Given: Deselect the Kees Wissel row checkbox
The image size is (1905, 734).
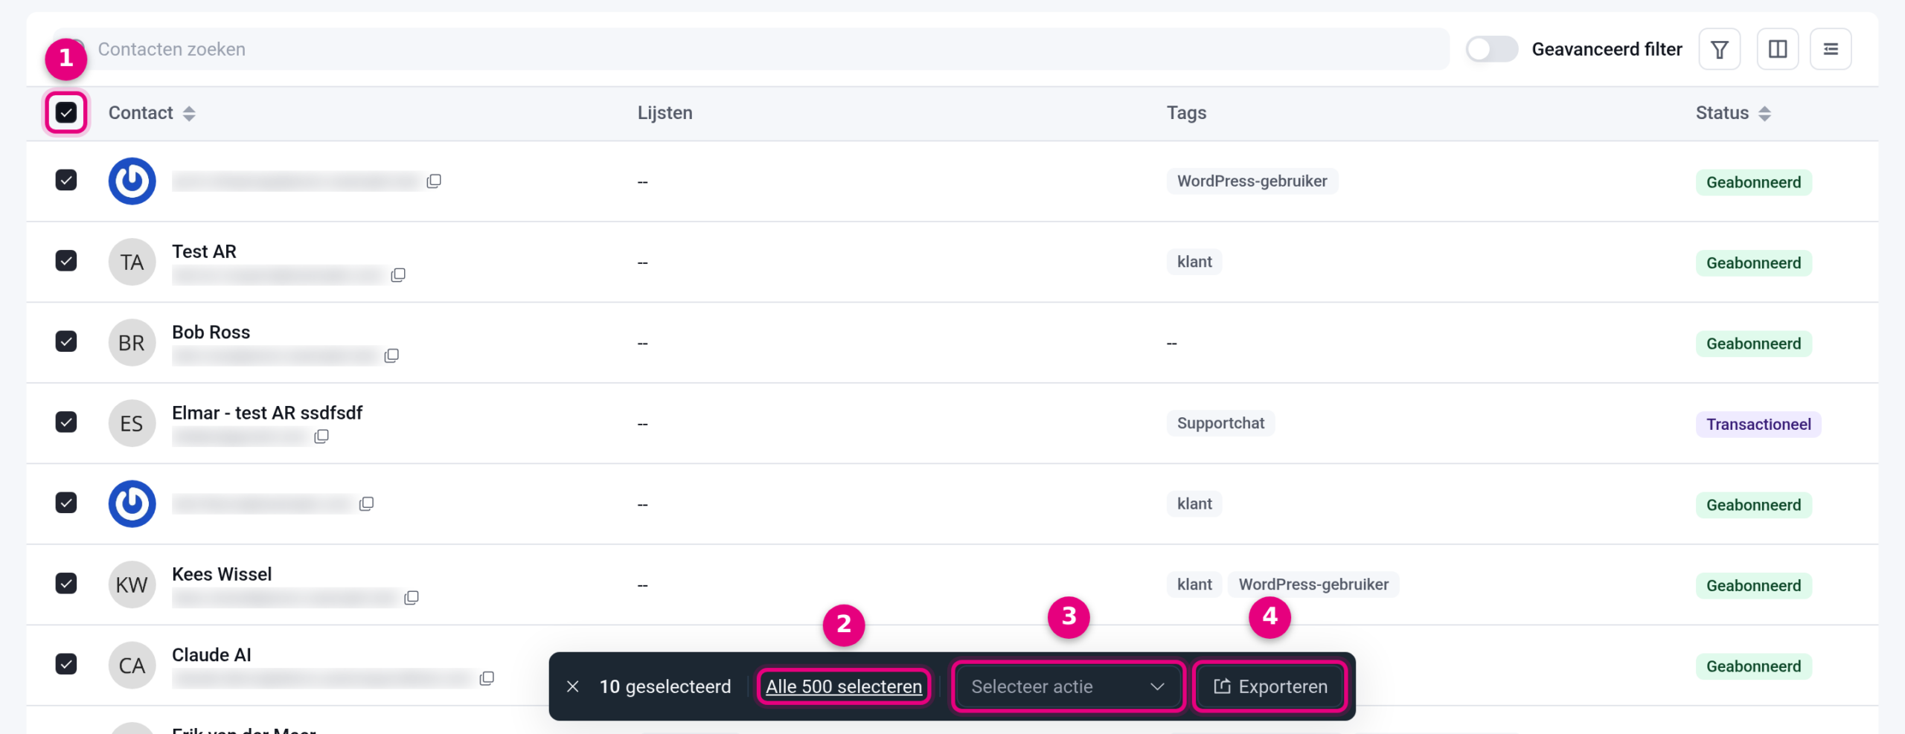Looking at the screenshot, I should click(66, 583).
